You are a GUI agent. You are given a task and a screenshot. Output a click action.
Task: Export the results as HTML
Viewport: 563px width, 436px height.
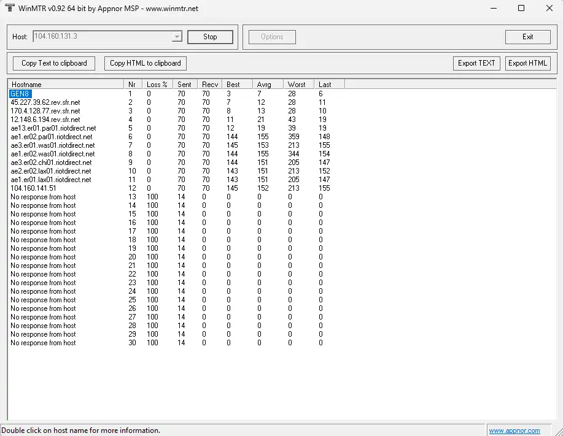527,63
